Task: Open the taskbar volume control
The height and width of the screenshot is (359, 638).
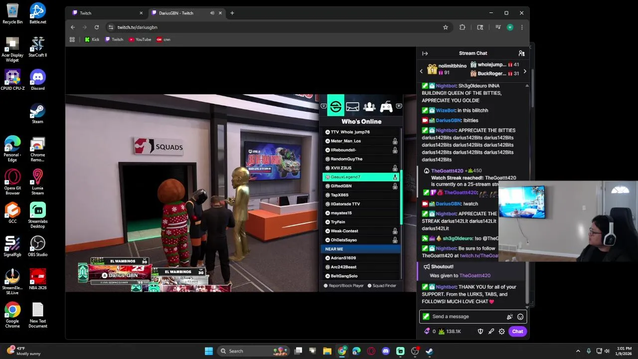Action: (x=608, y=351)
